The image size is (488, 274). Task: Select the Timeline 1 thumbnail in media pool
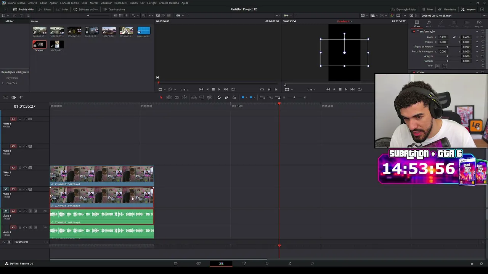tap(40, 45)
